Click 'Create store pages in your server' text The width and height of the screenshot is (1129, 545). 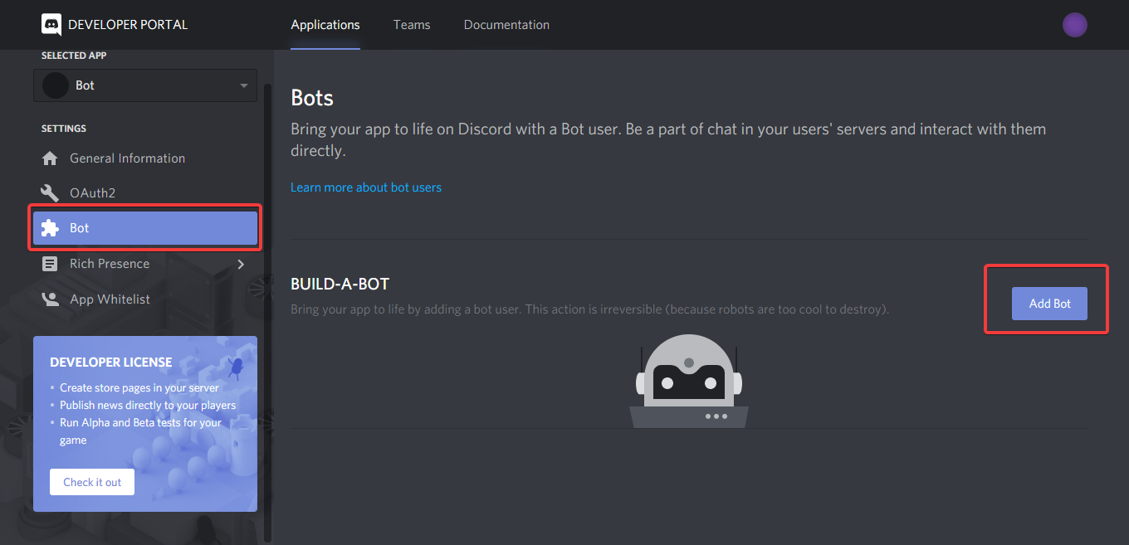click(x=139, y=388)
